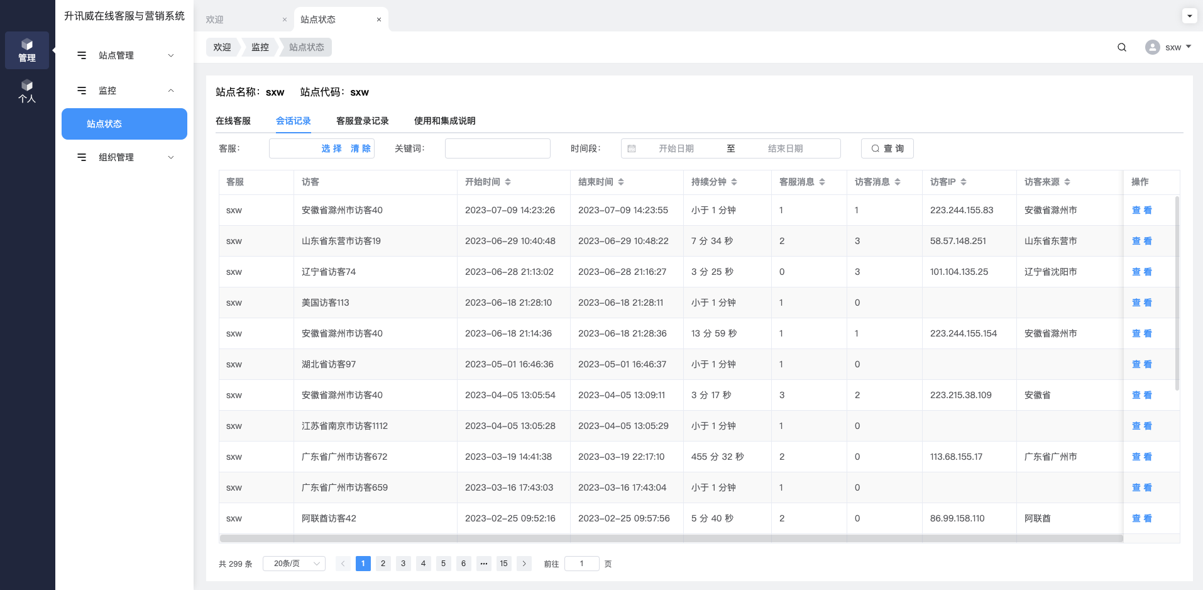This screenshot has width=1203, height=590.
Task: Switch to the 会话记录 tab
Action: [x=294, y=121]
